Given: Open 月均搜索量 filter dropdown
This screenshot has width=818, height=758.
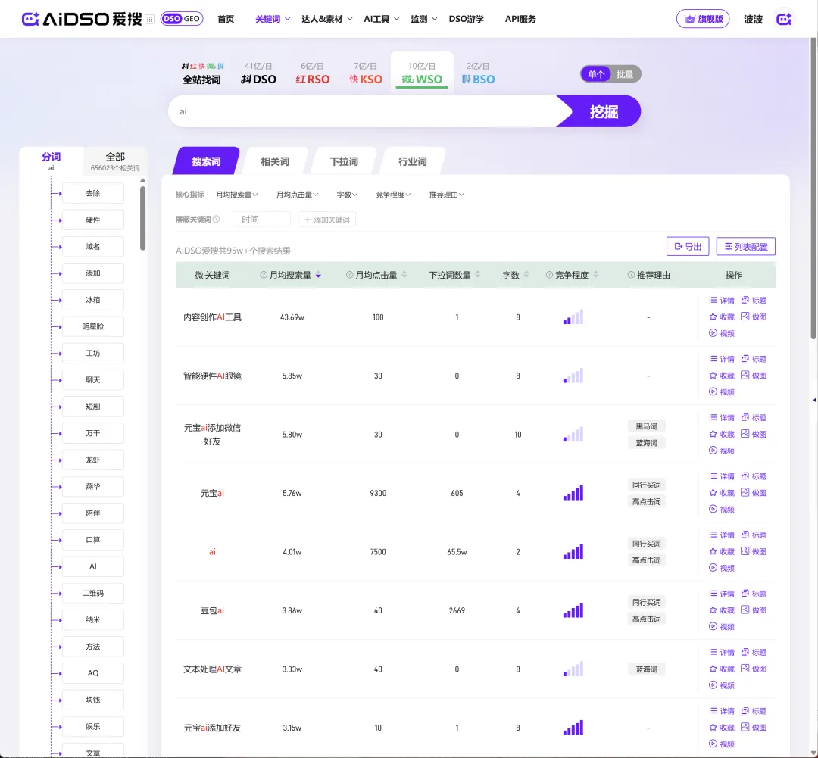Looking at the screenshot, I should pyautogui.click(x=237, y=195).
